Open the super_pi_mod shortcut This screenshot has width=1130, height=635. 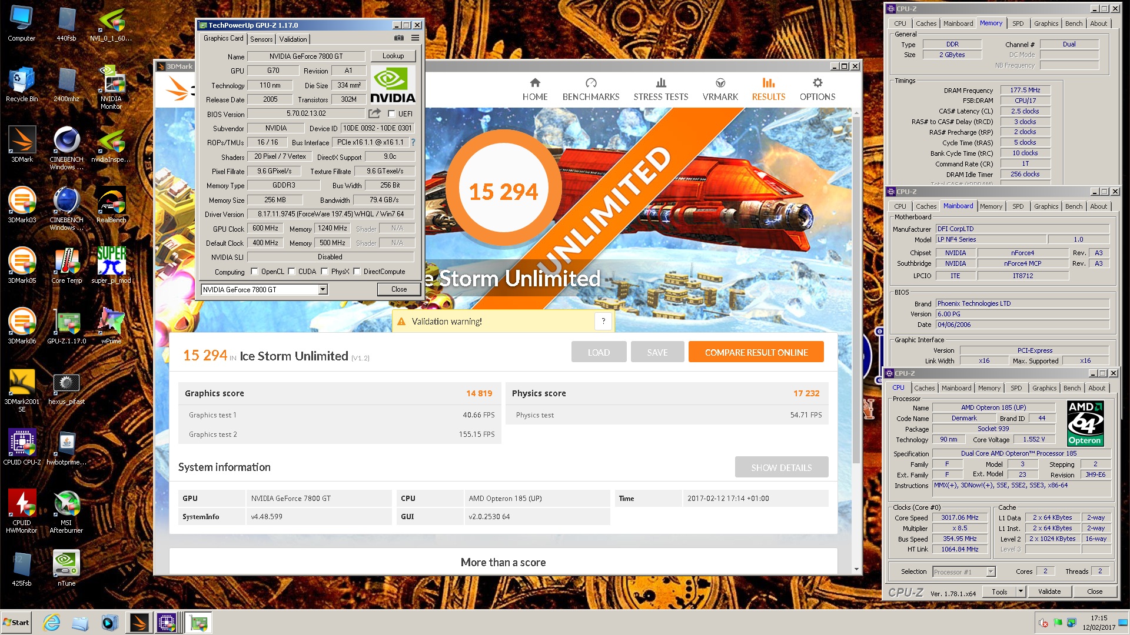[x=111, y=265]
